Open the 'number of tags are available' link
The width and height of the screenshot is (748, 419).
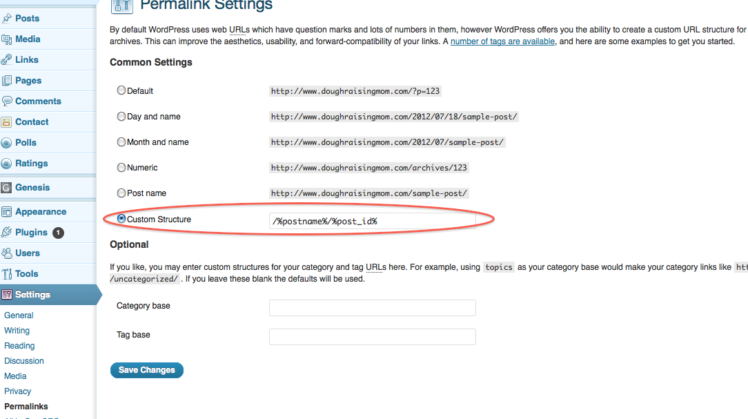[x=503, y=41]
